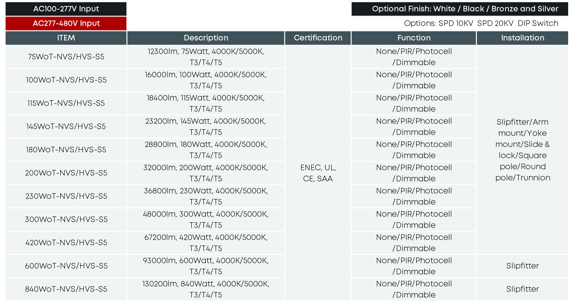Click the 145WoT-NVS/HVS-S5 item cell
Viewport: 573px width, 306px height.
[66, 126]
